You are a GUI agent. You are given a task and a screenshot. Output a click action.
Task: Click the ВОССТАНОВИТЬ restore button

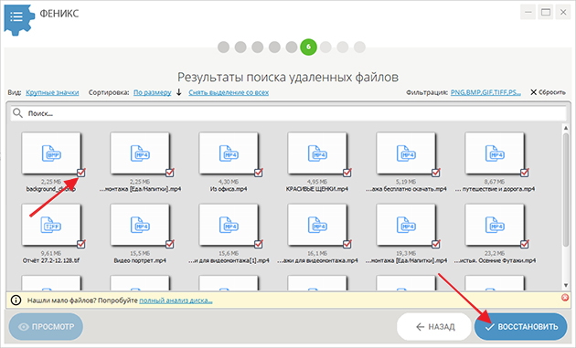tap(521, 327)
